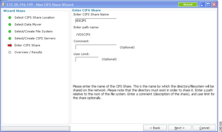Click the green Select Data Mover step icon

pos(10,24)
